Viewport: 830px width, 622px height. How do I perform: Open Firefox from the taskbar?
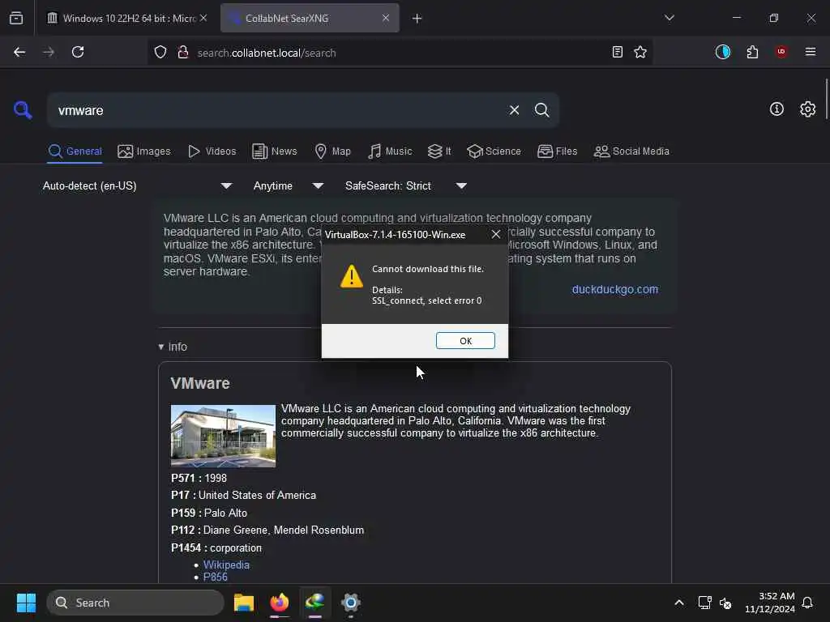(280, 603)
